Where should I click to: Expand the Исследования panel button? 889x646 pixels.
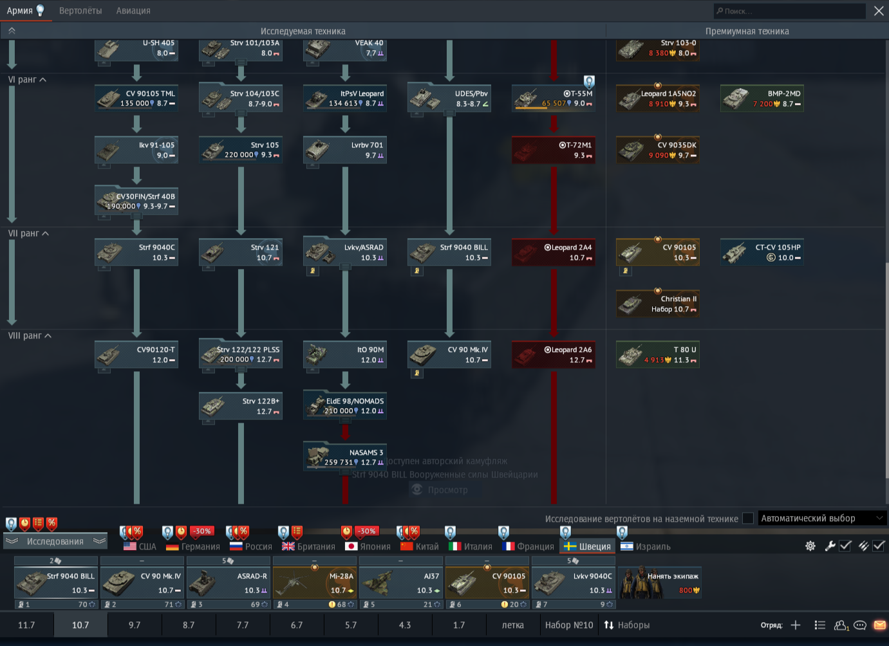[x=55, y=542]
